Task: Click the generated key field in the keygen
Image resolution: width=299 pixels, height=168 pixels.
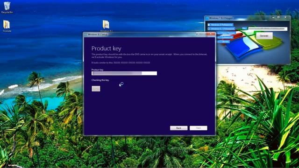Action: tap(268, 29)
